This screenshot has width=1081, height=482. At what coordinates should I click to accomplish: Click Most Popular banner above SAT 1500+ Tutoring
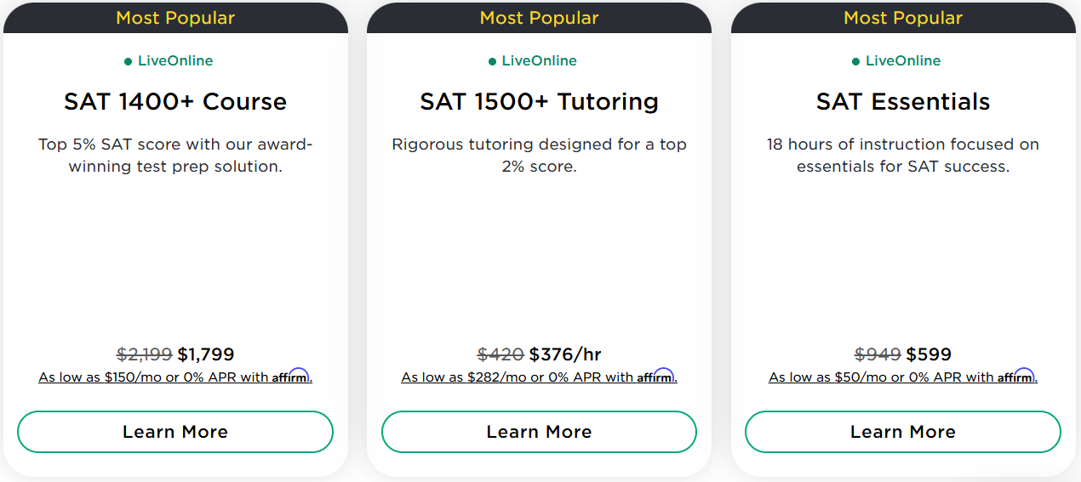(x=539, y=18)
